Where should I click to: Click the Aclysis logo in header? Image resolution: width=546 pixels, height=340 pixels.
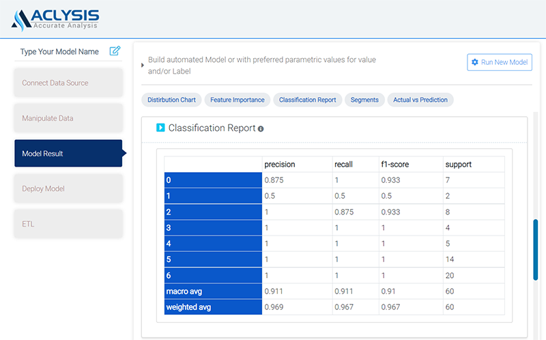pos(55,18)
